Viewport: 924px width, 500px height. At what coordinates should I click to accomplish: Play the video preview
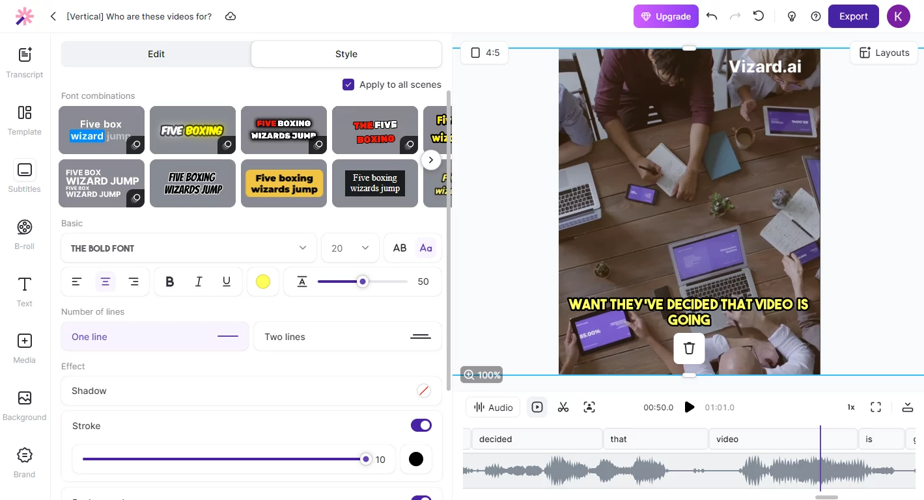[689, 407]
